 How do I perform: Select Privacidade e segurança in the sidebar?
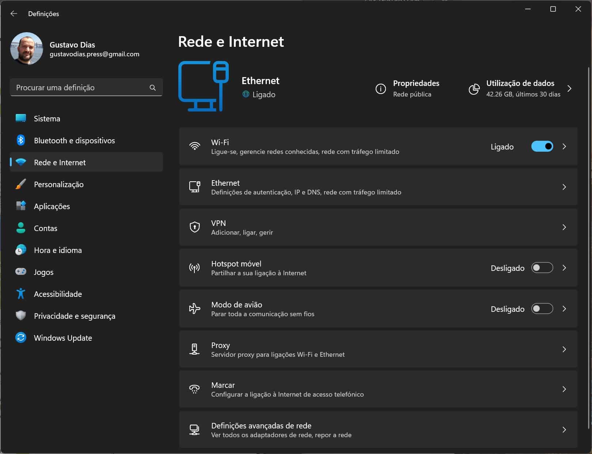click(x=74, y=316)
